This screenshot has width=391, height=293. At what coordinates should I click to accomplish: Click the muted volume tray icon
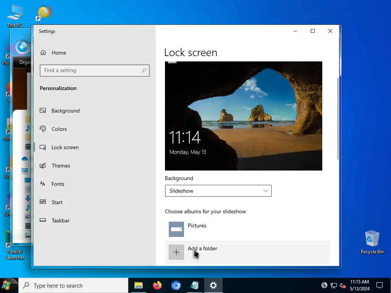[343, 285]
